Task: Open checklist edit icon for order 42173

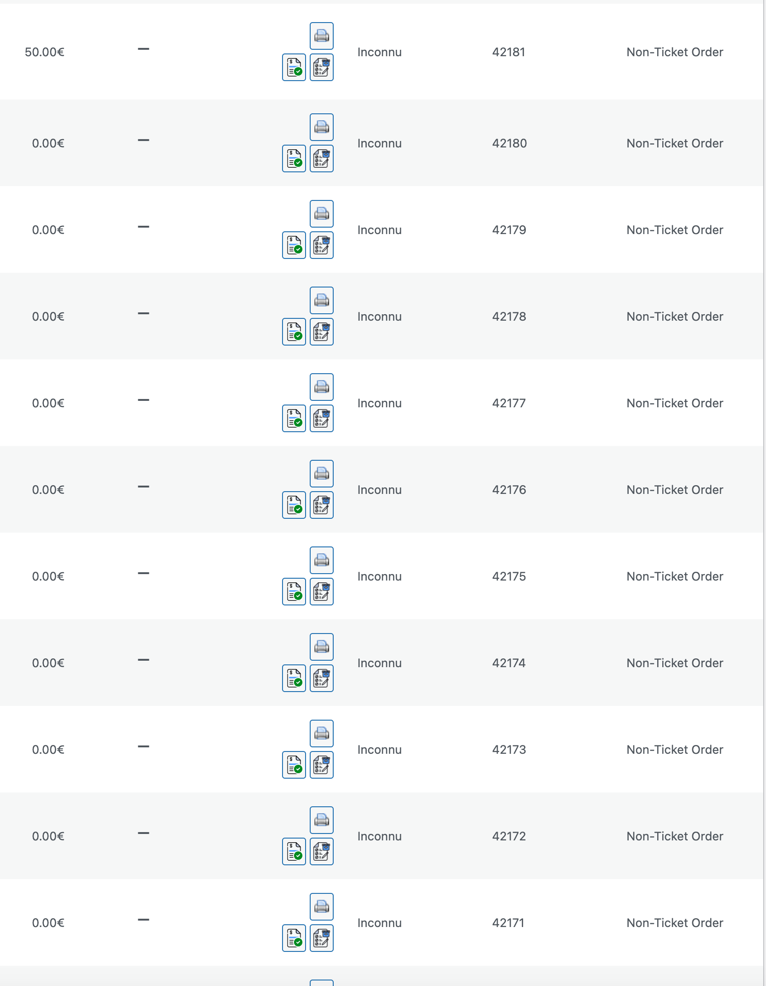Action: coord(322,765)
